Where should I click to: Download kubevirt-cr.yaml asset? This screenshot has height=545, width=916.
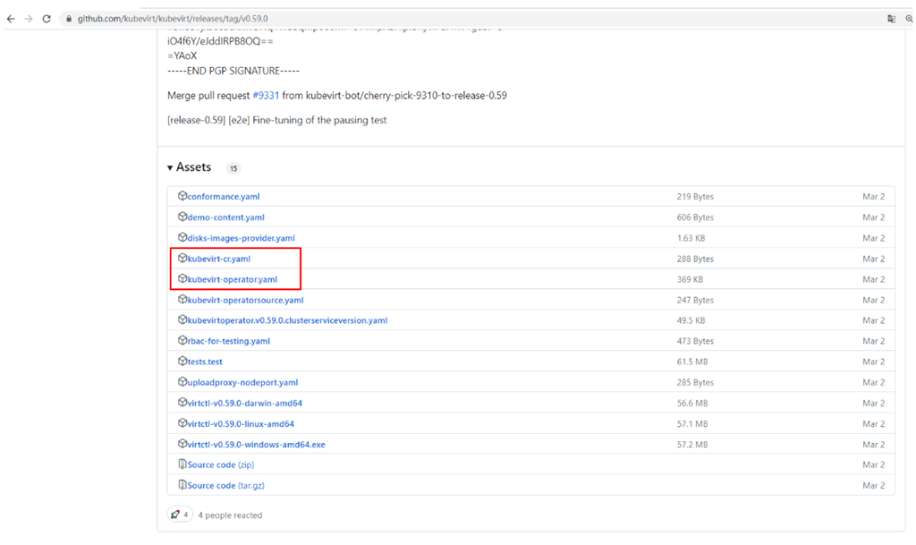[x=219, y=259]
